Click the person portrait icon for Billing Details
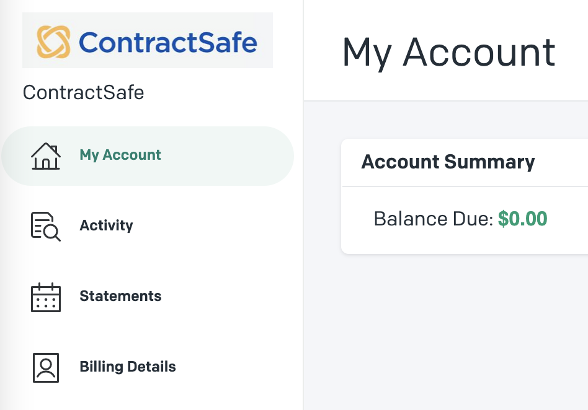 [x=46, y=368]
